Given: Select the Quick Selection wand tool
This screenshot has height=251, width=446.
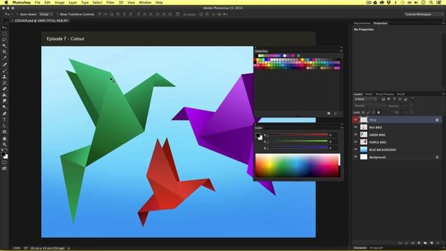Looking at the screenshot, I should pyautogui.click(x=4, y=45).
